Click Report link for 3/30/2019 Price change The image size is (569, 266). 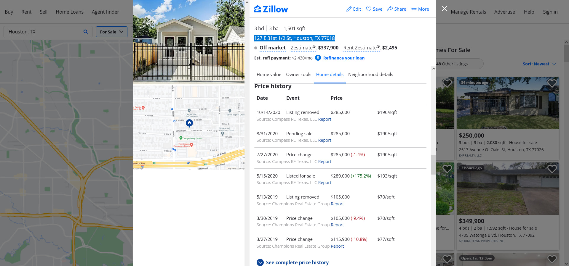[337, 225]
